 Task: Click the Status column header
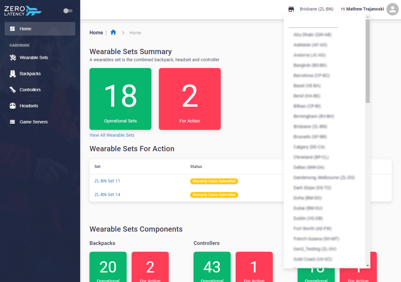196,167
